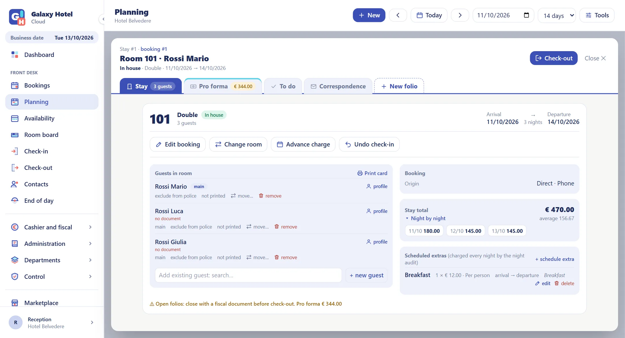Click the End of day icon

click(15, 201)
